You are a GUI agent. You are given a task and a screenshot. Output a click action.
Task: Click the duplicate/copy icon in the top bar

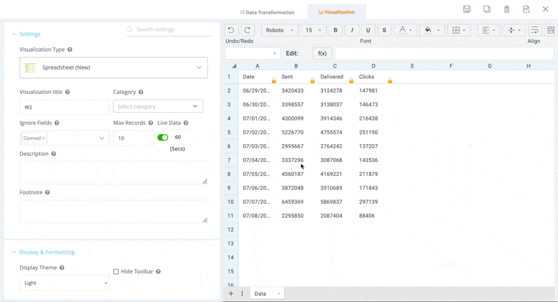pos(487,9)
